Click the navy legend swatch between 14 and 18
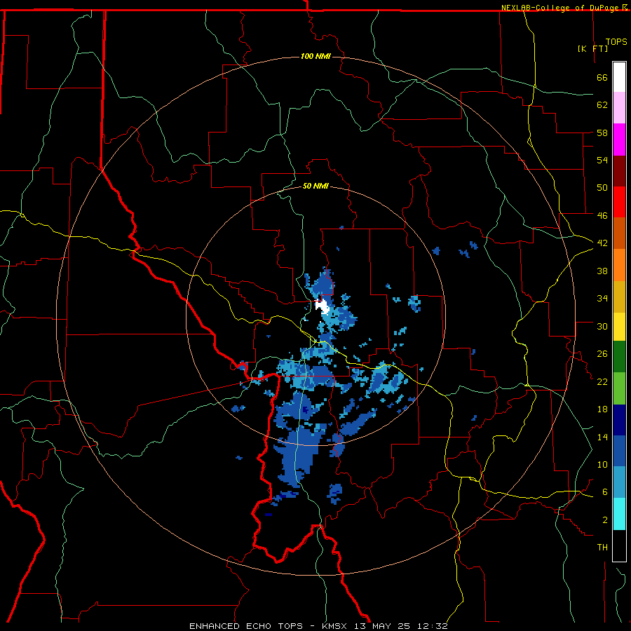The height and width of the screenshot is (631, 631). tap(619, 420)
